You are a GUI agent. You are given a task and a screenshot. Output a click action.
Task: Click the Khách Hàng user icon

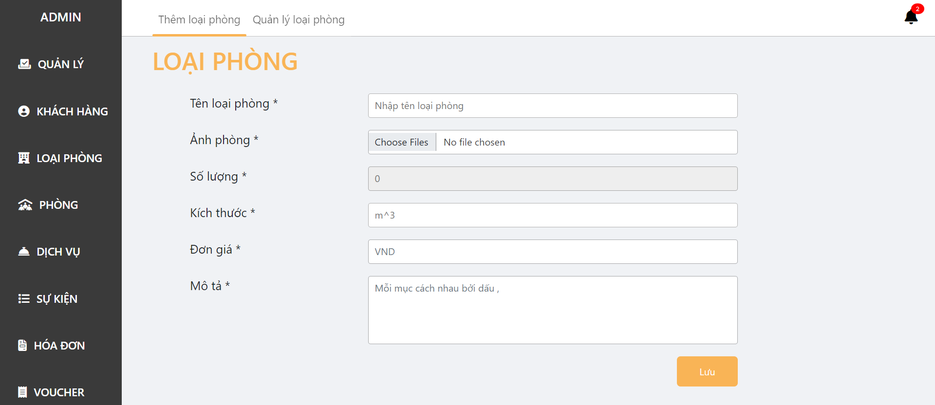pos(24,111)
